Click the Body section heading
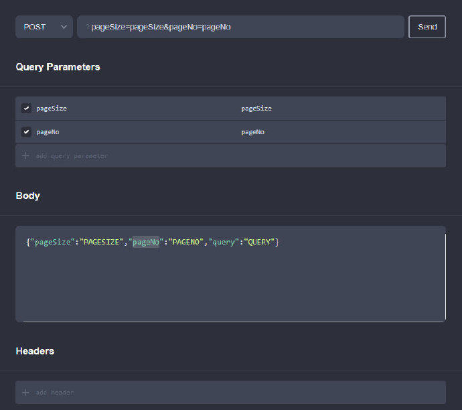Image resolution: width=462 pixels, height=410 pixels. tap(28, 196)
